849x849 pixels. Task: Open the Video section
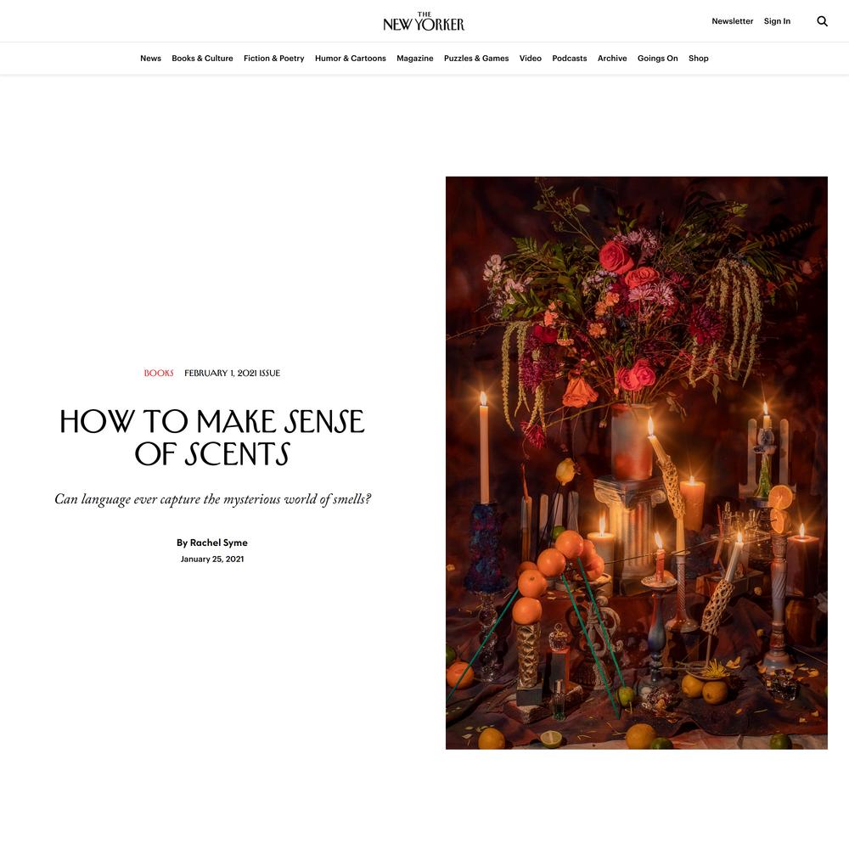click(530, 59)
